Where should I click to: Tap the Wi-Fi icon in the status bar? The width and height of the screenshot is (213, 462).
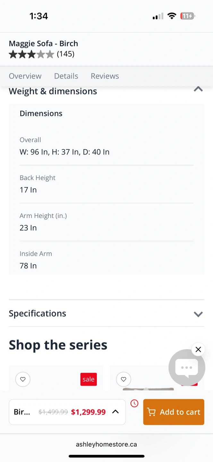pos(172,16)
